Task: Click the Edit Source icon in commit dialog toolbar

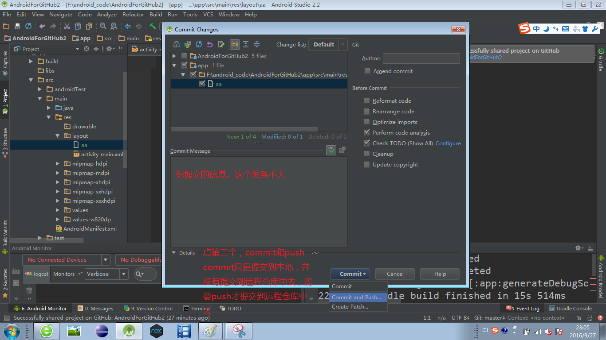Action: tap(221, 44)
